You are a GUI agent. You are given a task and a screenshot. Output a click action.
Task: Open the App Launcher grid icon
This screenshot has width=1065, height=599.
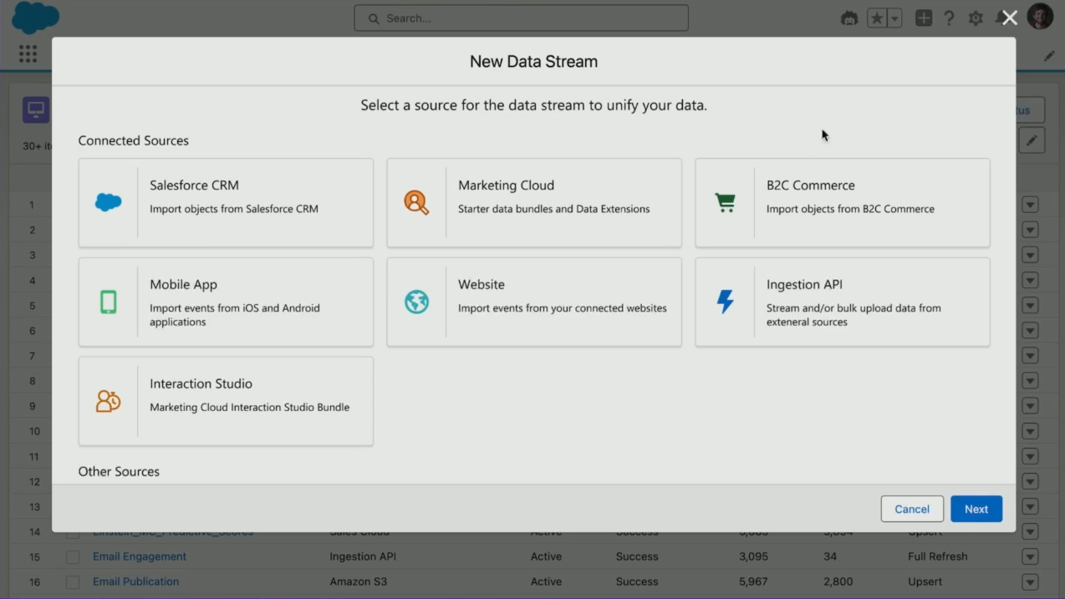(28, 54)
